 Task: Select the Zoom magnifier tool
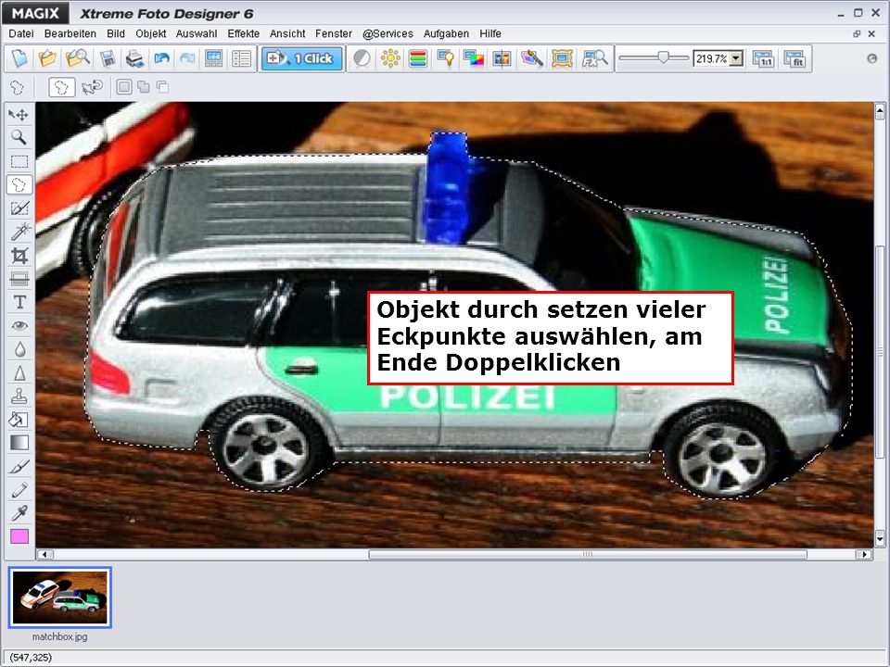point(19,138)
